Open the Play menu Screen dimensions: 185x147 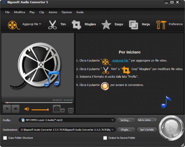tap(32, 12)
